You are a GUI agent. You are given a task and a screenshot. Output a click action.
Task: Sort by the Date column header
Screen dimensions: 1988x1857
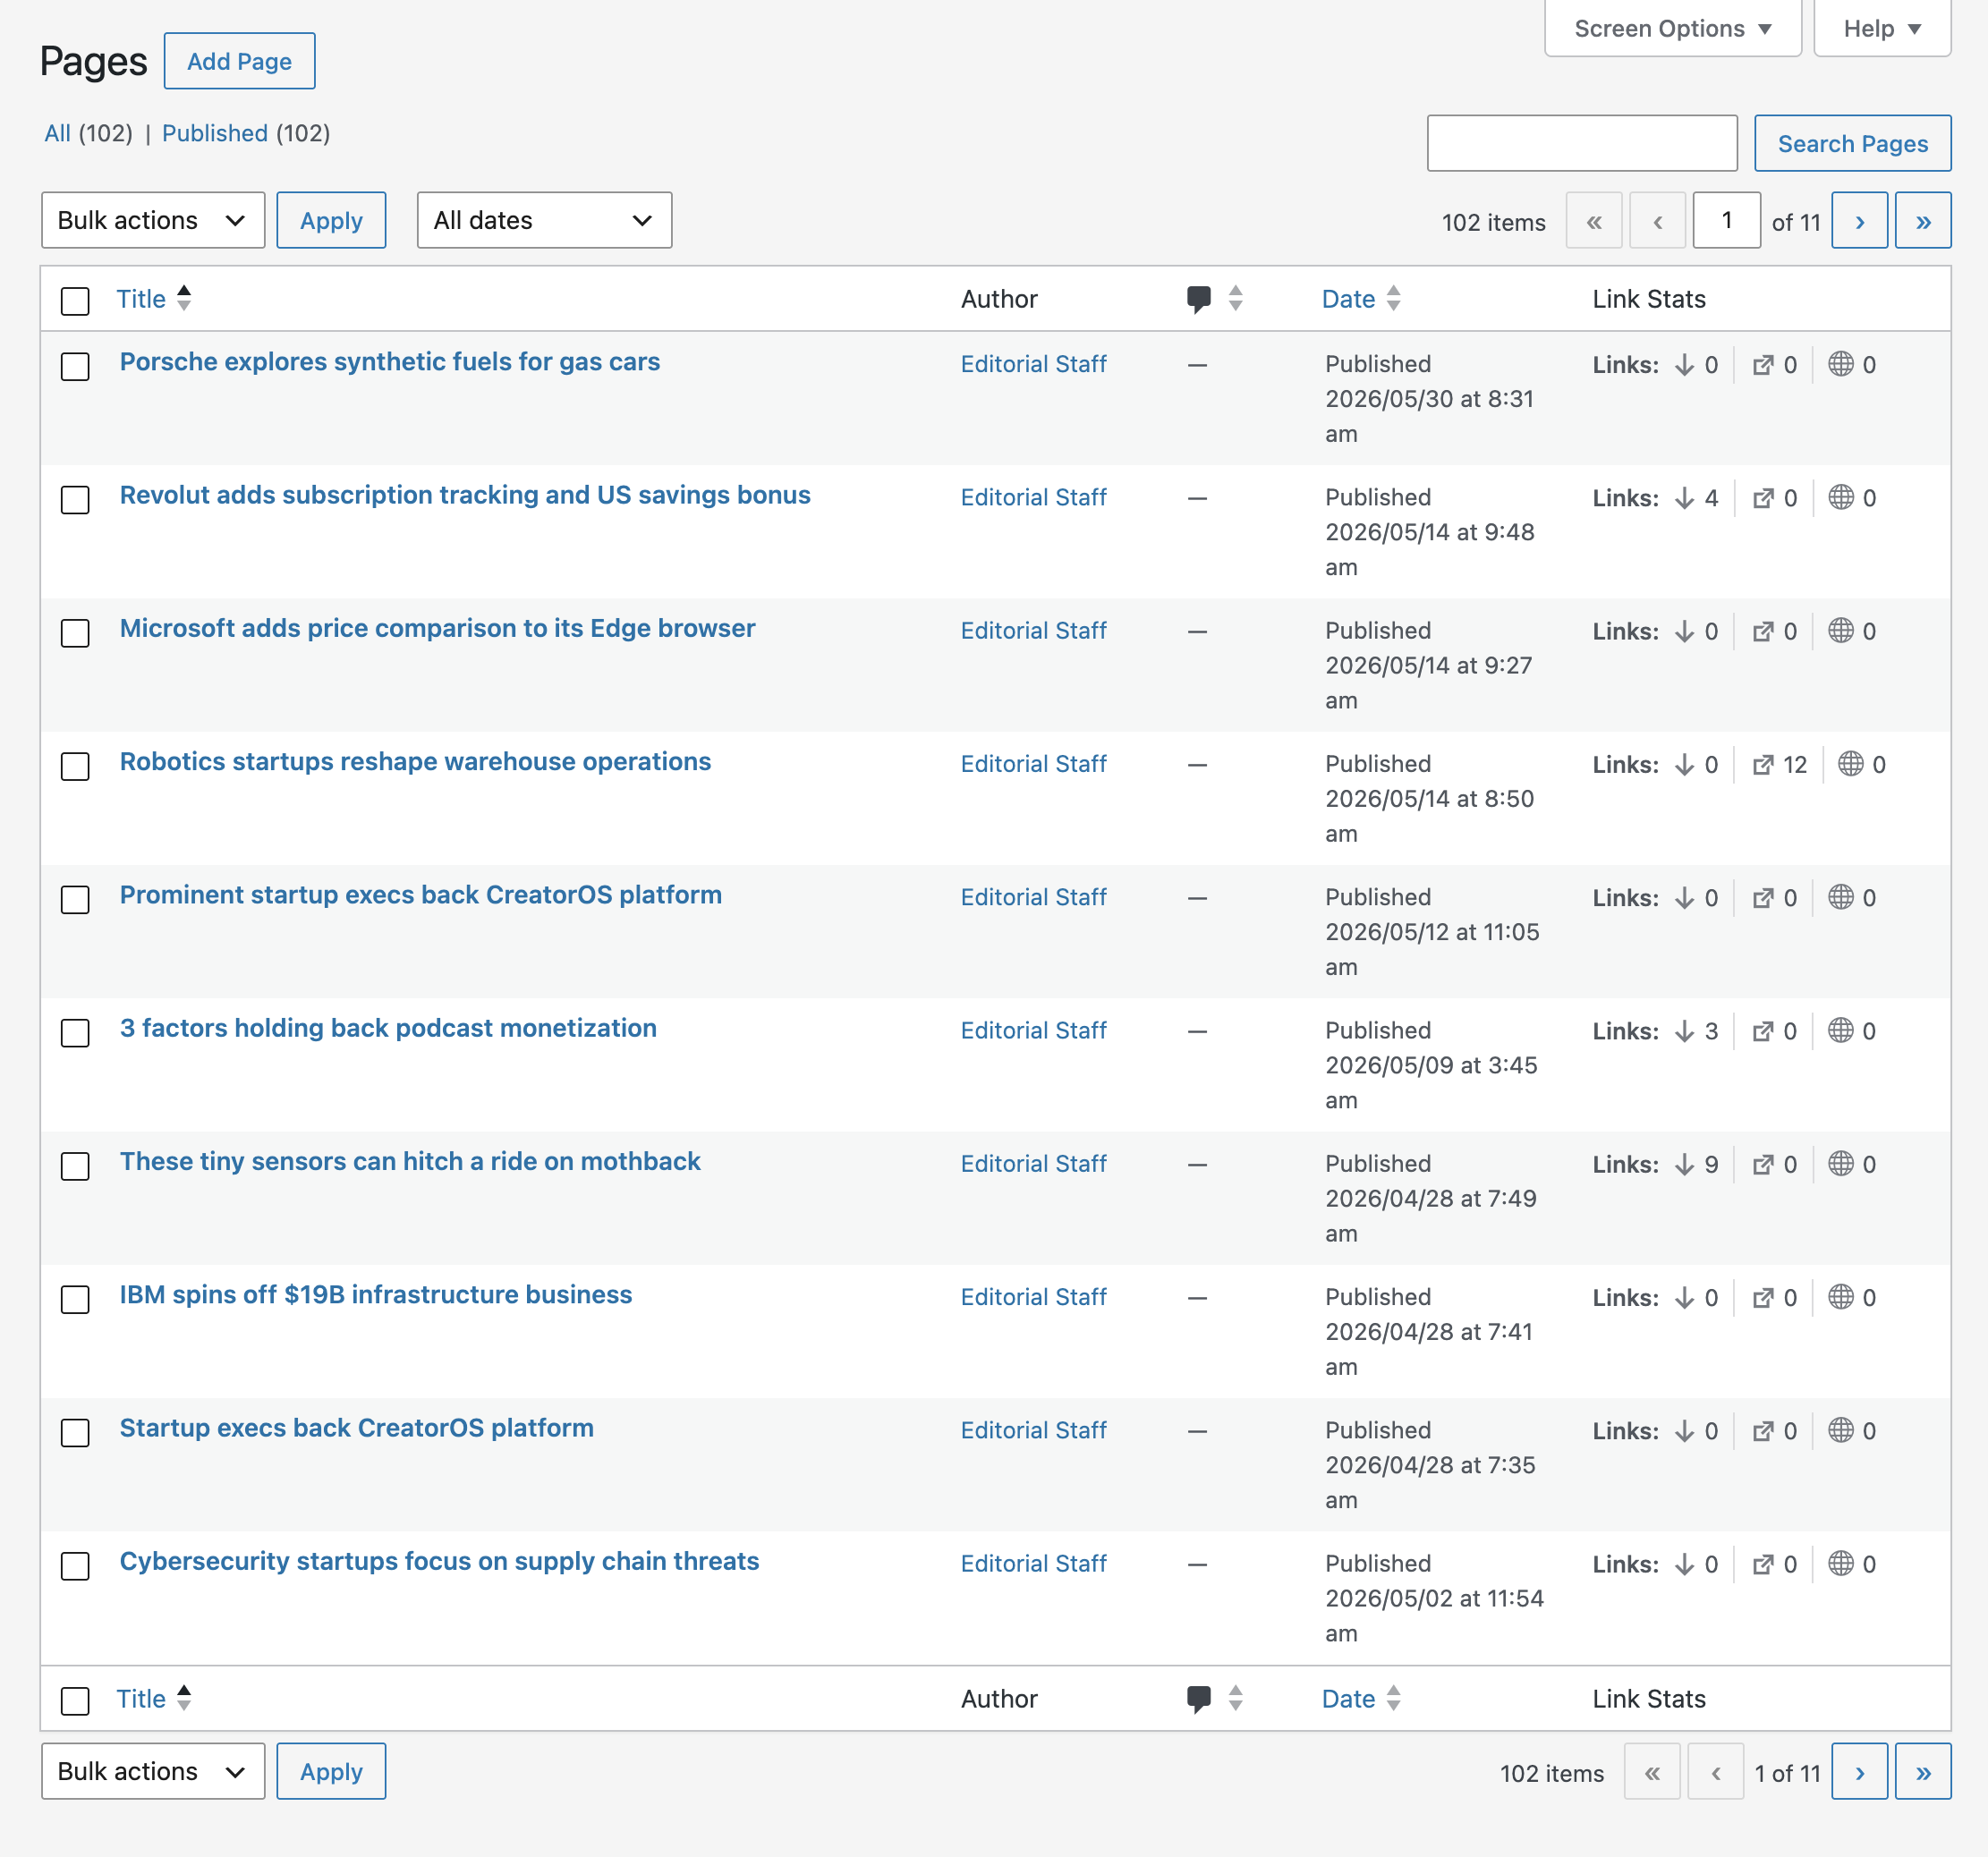(1348, 299)
